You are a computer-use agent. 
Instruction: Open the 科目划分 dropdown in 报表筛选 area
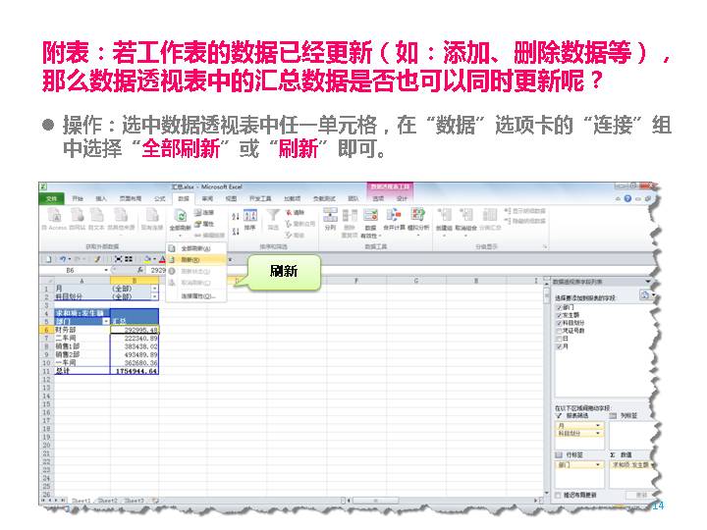(x=598, y=433)
